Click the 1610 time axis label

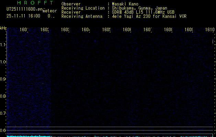coord(210,29)
